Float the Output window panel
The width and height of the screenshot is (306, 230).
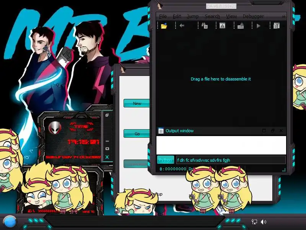(x=273, y=131)
